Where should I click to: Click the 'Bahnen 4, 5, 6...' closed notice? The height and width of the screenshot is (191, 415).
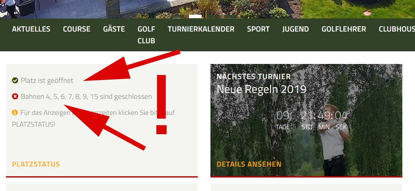coord(86,96)
